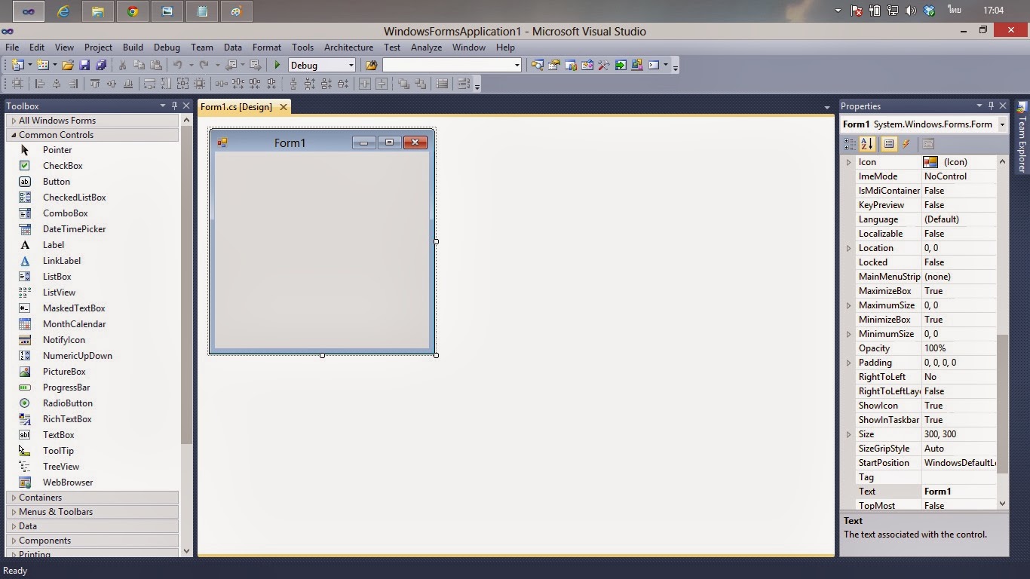Open the Form1 object selector dropdown
The width and height of the screenshot is (1030, 579).
pos(1002,124)
